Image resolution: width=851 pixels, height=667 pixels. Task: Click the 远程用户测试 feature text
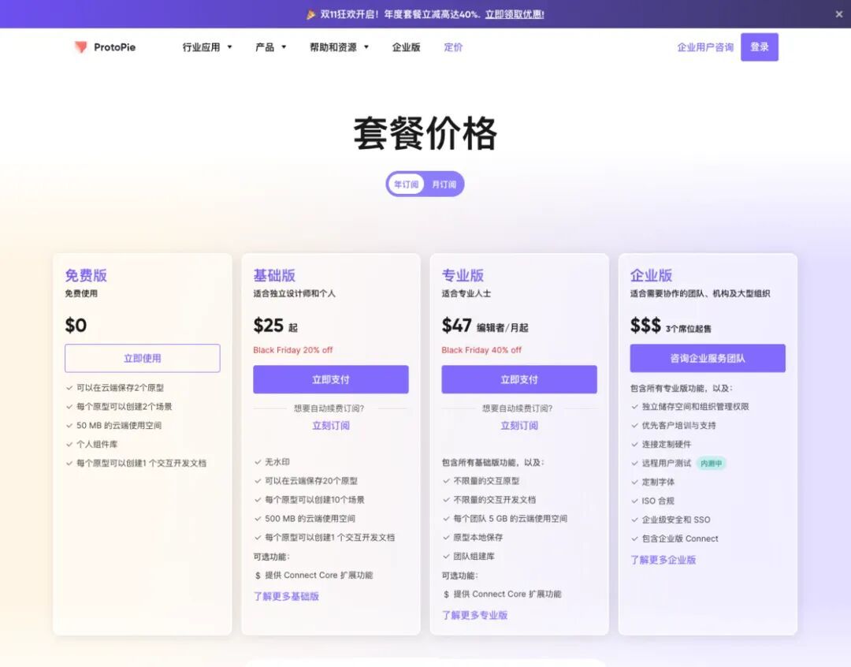pyautogui.click(x=666, y=464)
